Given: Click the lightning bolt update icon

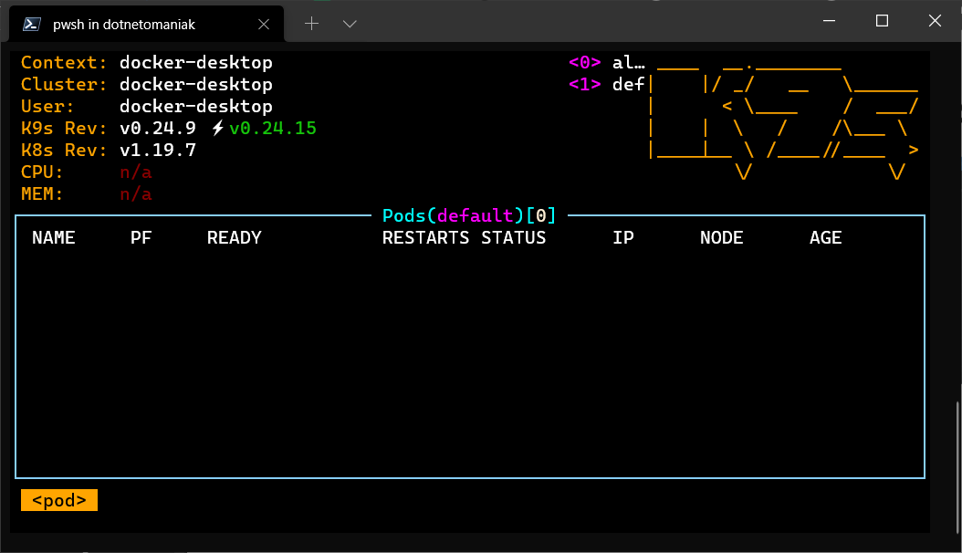Looking at the screenshot, I should coord(218,128).
